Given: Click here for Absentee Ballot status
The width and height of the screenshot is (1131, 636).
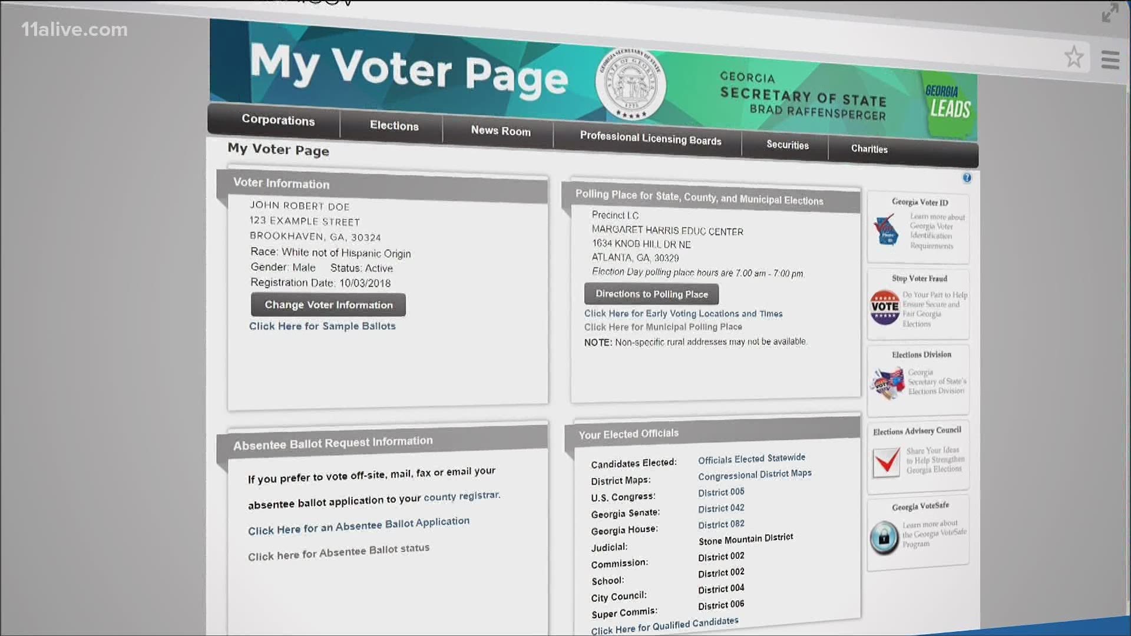Looking at the screenshot, I should coord(338,548).
